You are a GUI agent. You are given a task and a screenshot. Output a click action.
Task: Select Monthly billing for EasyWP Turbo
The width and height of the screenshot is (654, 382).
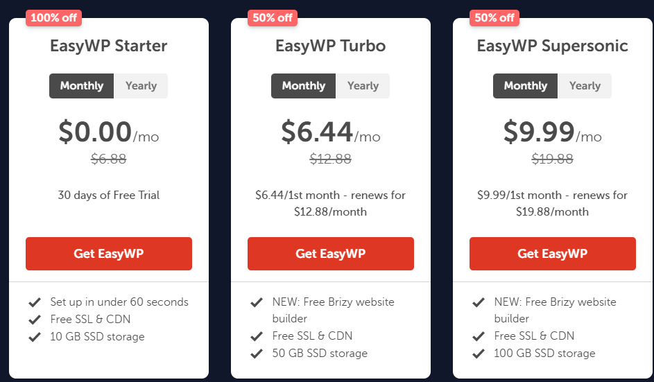(x=304, y=86)
